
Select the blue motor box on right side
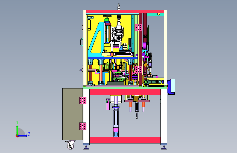(171, 87)
